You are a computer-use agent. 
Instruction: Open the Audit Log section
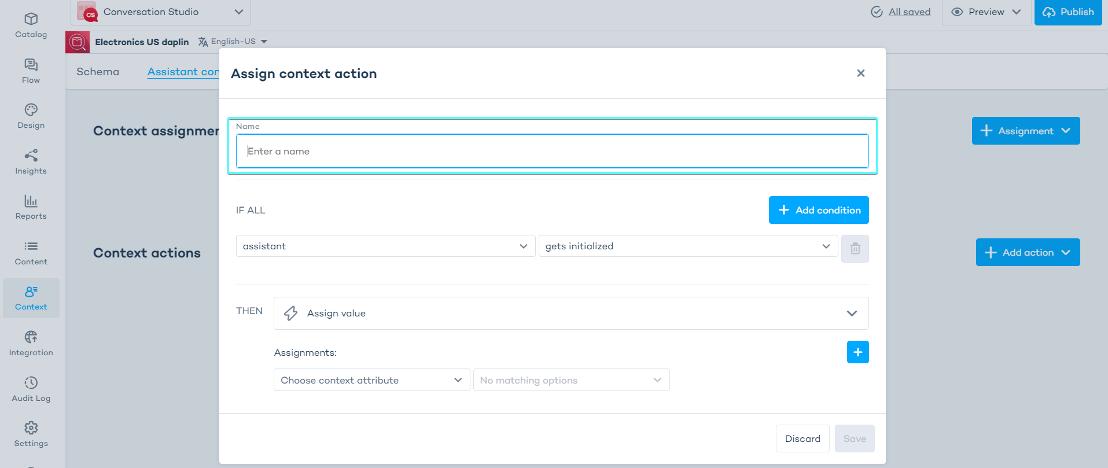click(x=31, y=389)
